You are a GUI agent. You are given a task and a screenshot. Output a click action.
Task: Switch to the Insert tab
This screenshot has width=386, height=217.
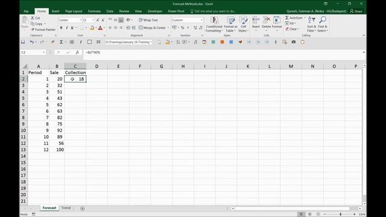(x=55, y=11)
